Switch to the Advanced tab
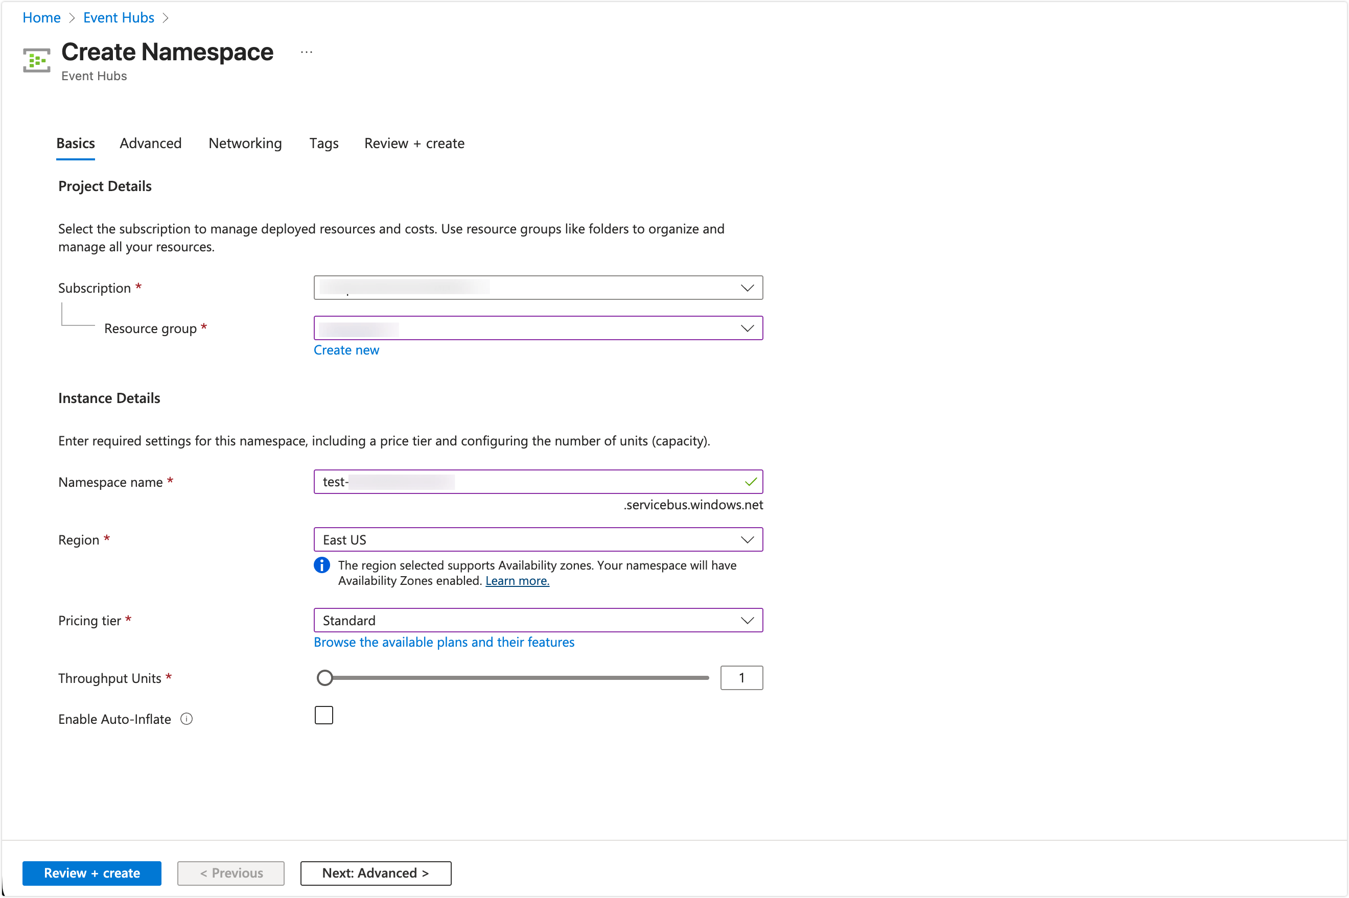 point(150,143)
